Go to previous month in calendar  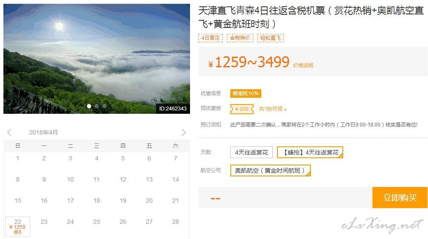coord(9,132)
